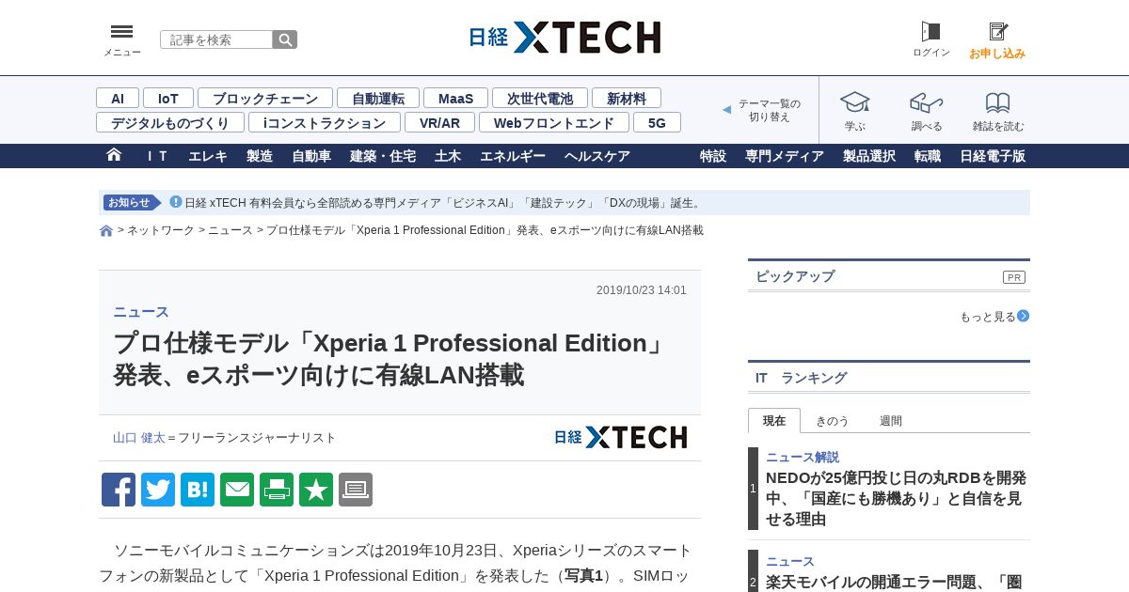Image resolution: width=1129 pixels, height=592 pixels.
Task: Select the AI theme tag
Action: point(118,98)
